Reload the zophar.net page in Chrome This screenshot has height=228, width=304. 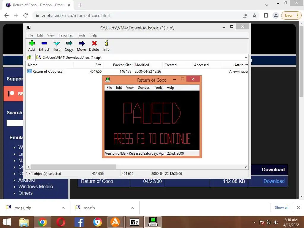click(26, 15)
